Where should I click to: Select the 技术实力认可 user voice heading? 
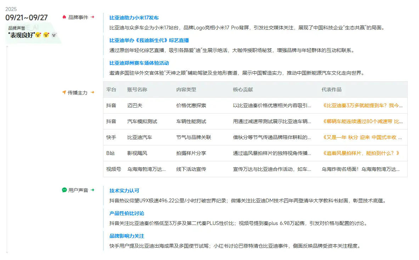coord(124,191)
